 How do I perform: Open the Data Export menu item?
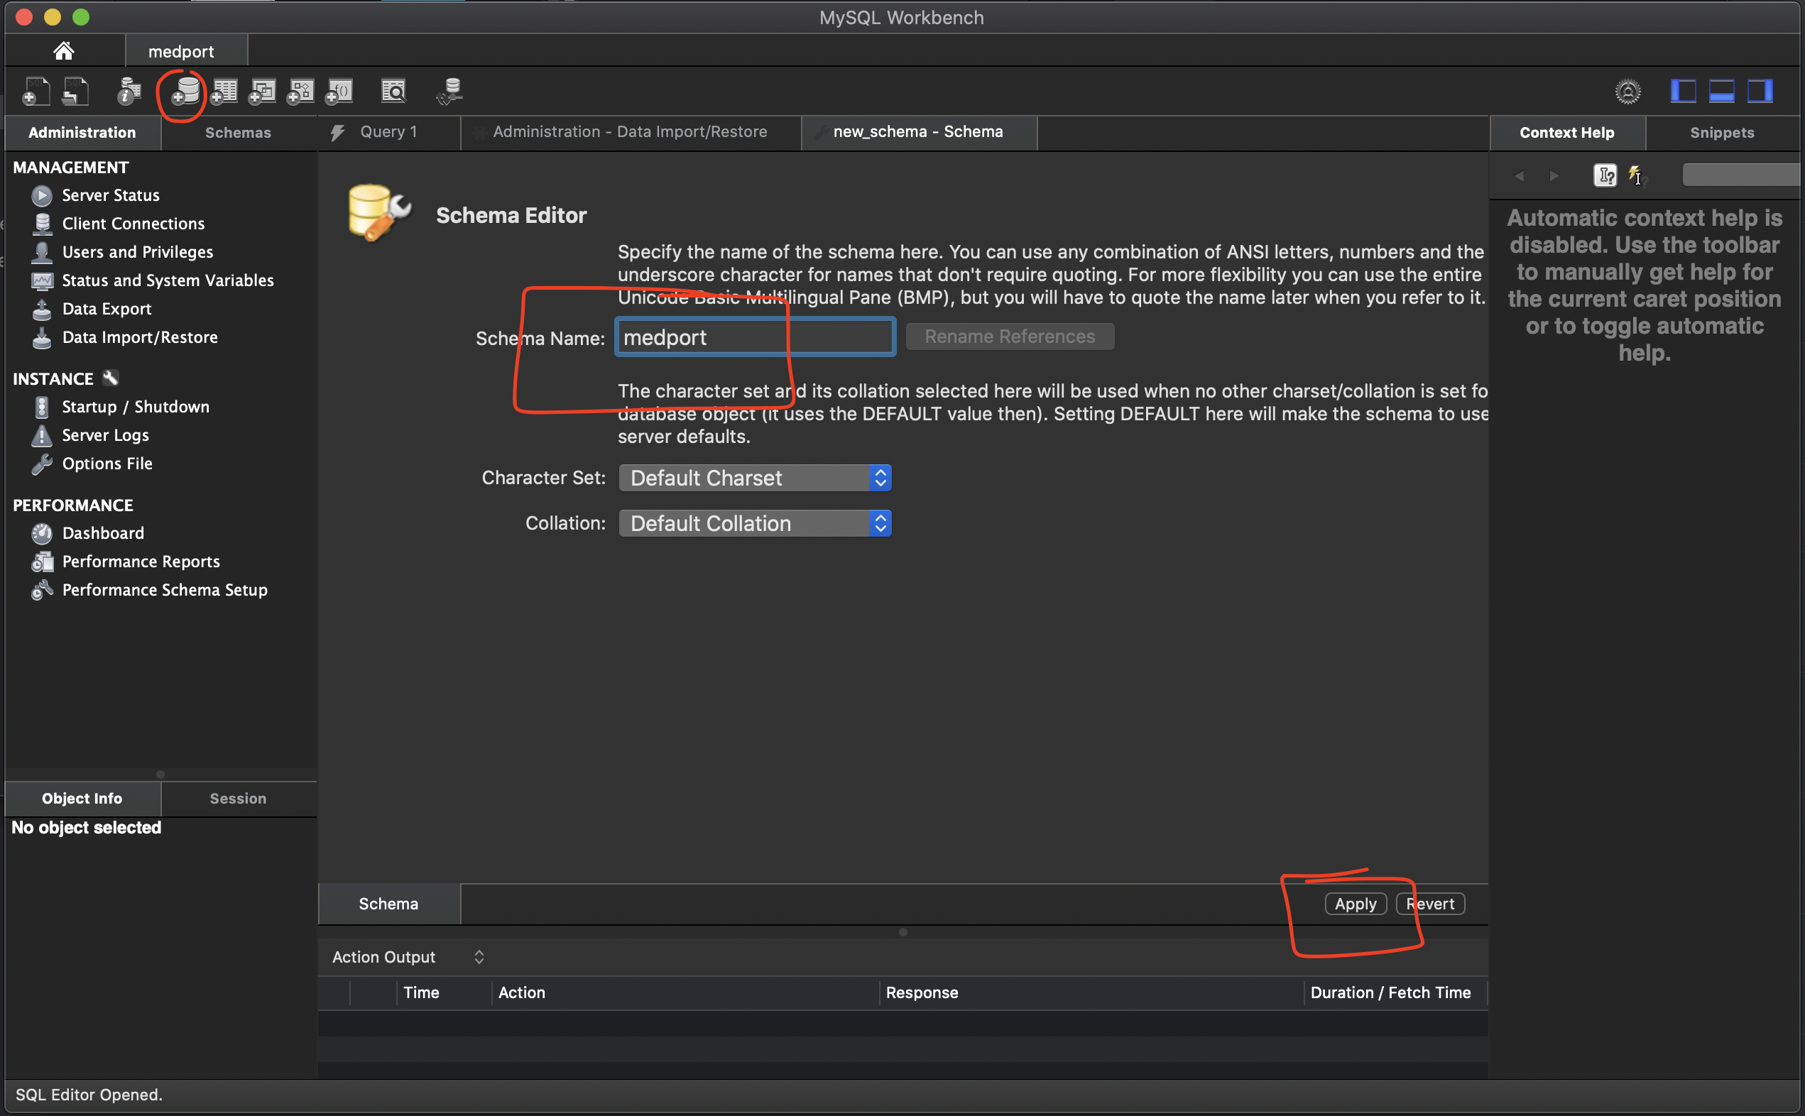(106, 307)
